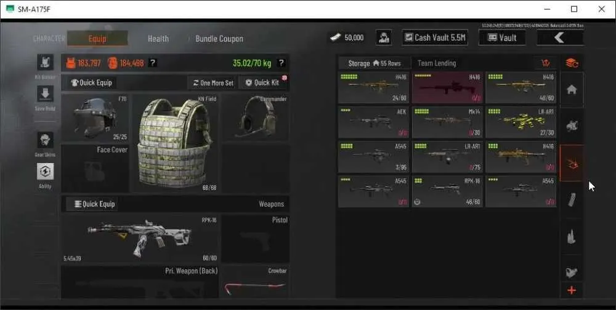Select the AEK in storage
The width and height of the screenshot is (616, 310).
374,122
